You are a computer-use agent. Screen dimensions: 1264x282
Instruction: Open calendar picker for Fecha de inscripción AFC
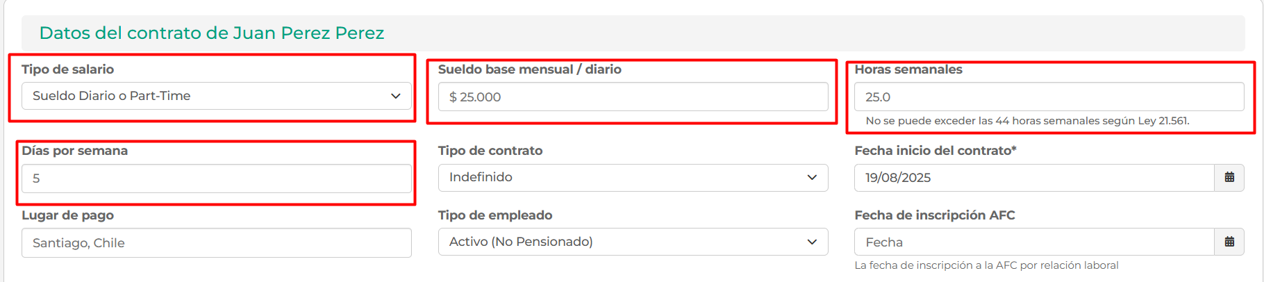pyautogui.click(x=1229, y=242)
